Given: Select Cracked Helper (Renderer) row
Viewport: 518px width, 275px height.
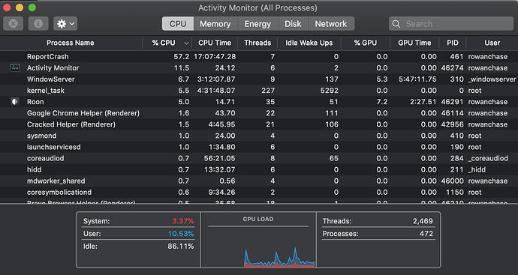Looking at the screenshot, I should tap(259, 124).
